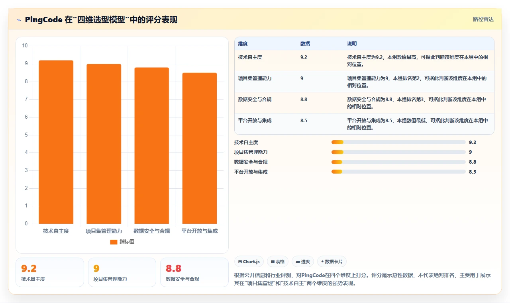Click the 平台开放与集成 progress bar
Viewport: 510px width, 303px height.
(398, 172)
